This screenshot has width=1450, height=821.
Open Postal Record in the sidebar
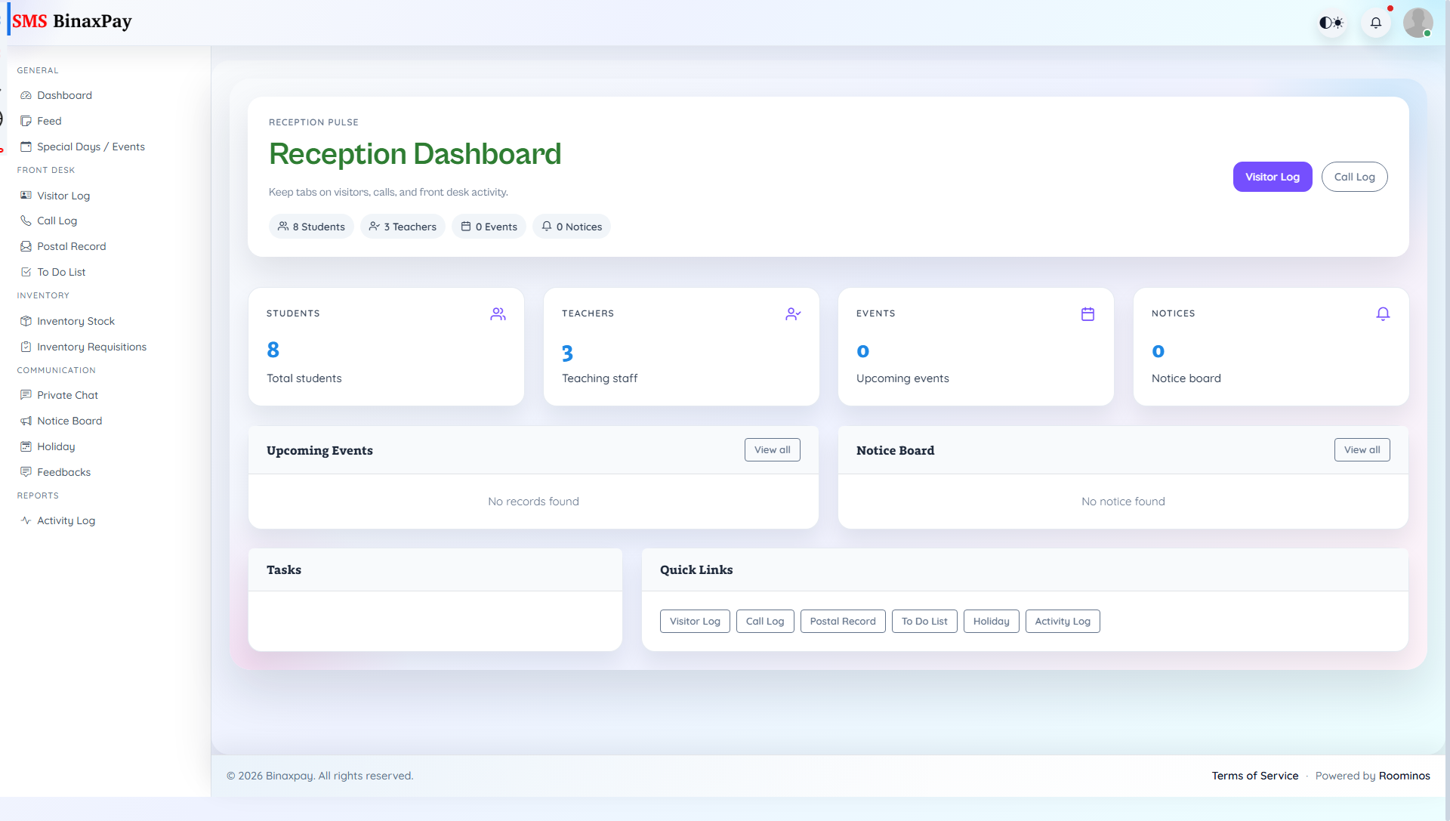tap(72, 246)
